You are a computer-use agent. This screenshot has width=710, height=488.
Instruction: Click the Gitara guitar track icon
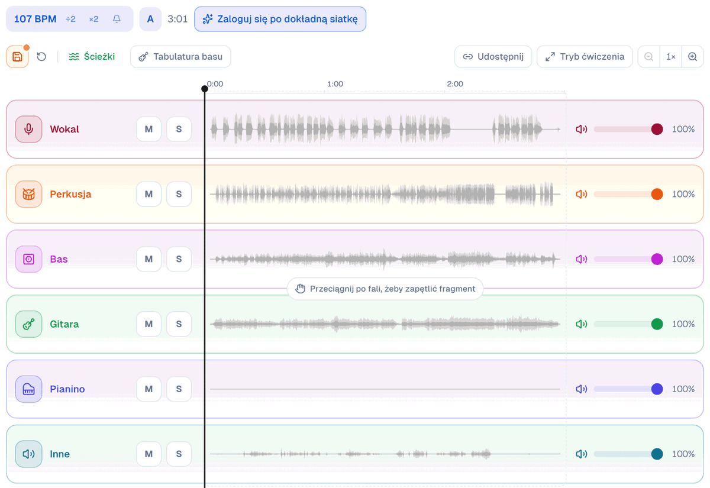[x=28, y=324]
